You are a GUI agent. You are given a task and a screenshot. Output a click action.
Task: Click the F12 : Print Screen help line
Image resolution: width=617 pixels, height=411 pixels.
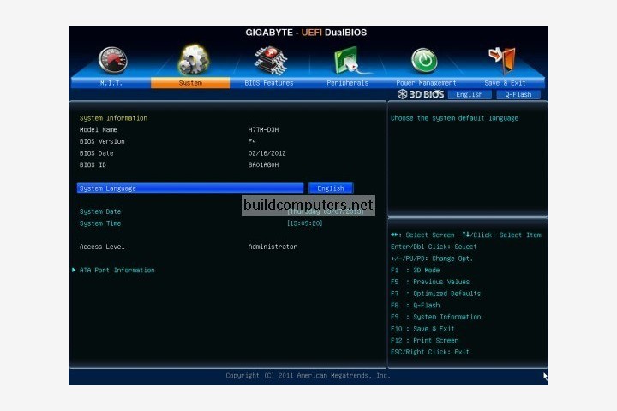point(424,341)
